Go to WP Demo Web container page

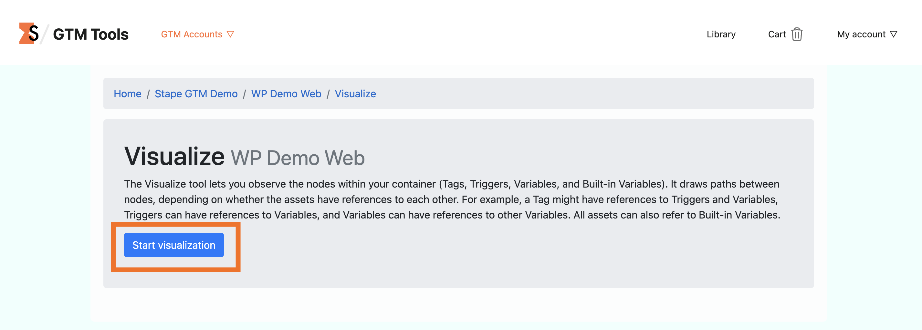[286, 93]
